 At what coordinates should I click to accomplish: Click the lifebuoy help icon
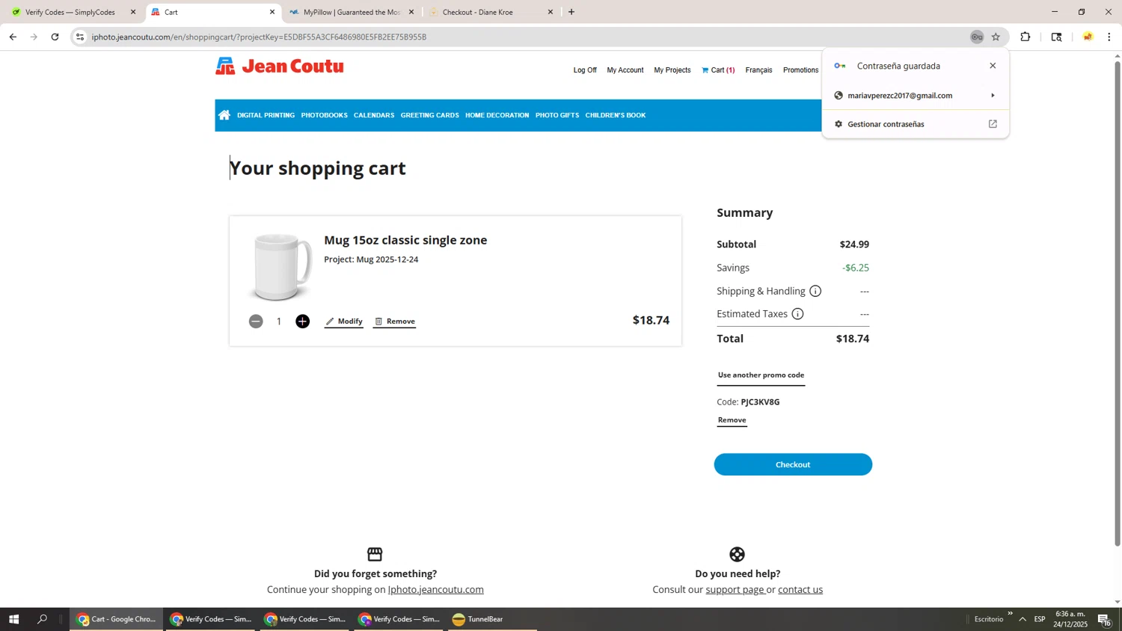click(x=738, y=555)
